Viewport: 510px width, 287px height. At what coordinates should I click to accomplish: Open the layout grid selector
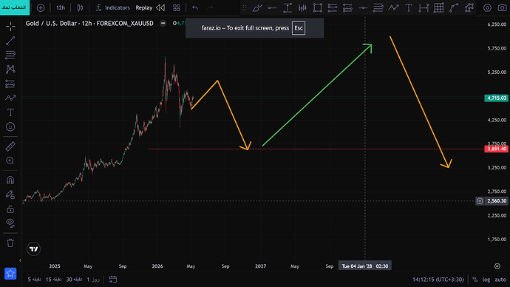(x=177, y=7)
